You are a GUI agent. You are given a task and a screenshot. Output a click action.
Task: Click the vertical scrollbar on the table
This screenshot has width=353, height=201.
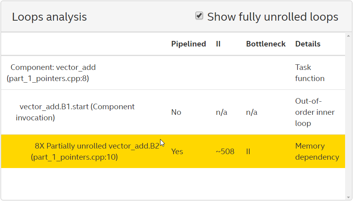pos(348,115)
